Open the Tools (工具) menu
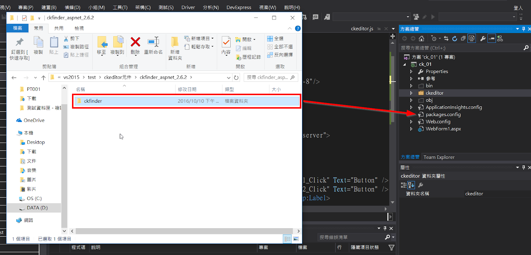Viewport: 531px width, 255px height. pos(120,7)
